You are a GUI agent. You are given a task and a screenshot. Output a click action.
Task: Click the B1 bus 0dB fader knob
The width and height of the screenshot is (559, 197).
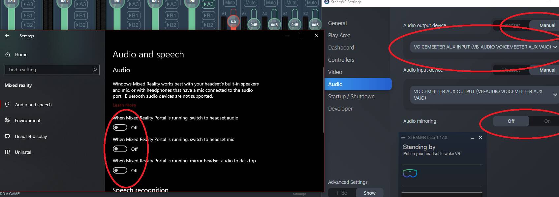click(x=295, y=24)
